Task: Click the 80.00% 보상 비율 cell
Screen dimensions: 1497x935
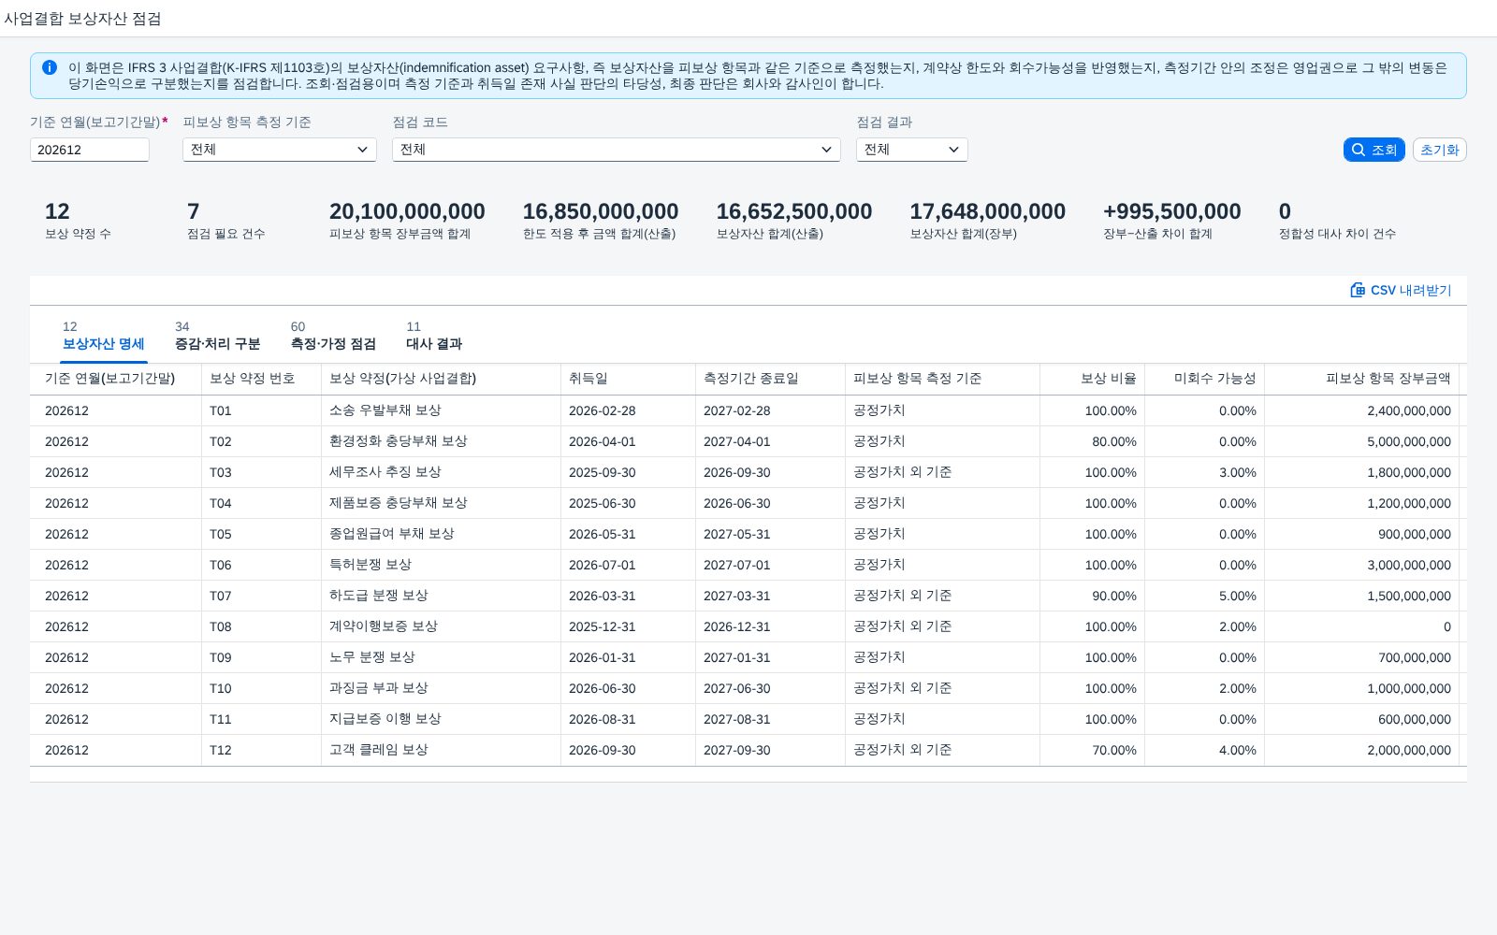Action: [1093, 441]
